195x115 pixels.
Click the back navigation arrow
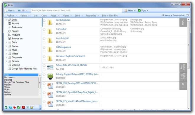point(19,10)
